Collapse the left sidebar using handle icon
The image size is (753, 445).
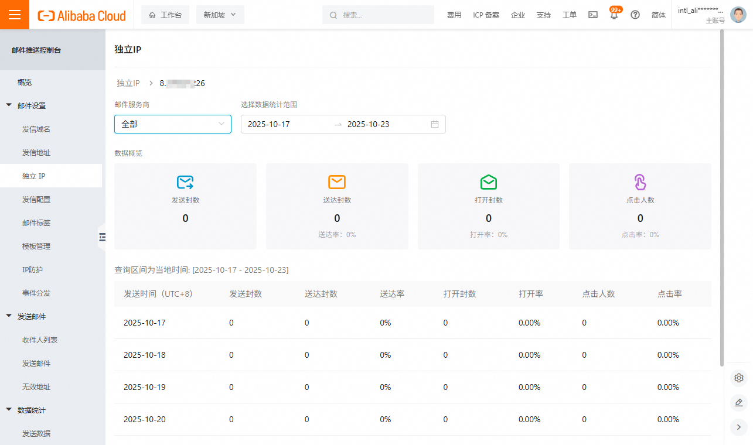[102, 237]
